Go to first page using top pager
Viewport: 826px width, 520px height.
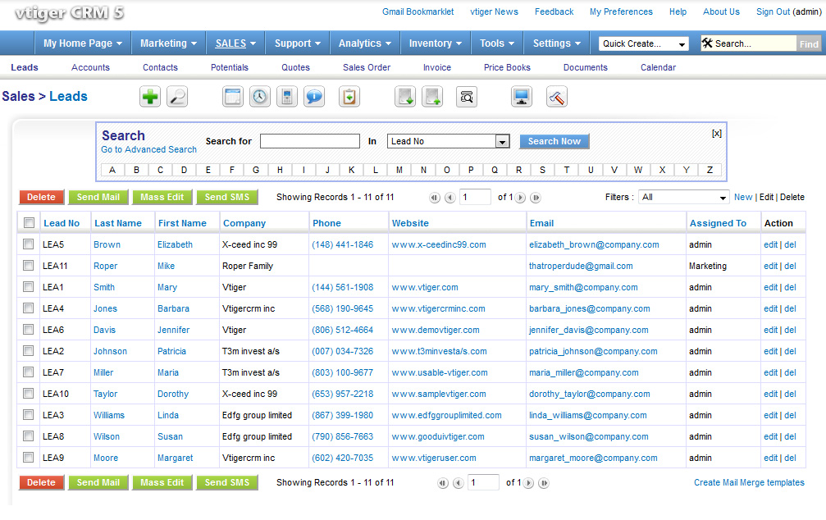[435, 198]
